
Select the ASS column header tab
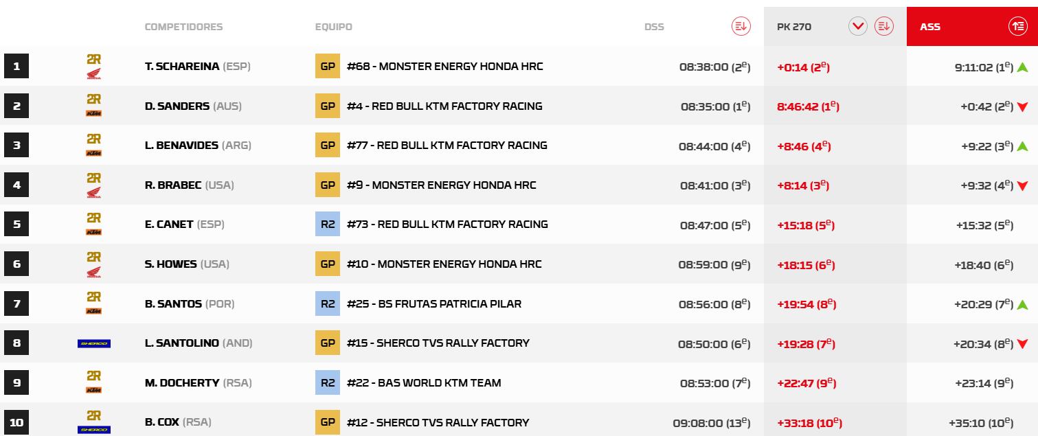tap(930, 27)
